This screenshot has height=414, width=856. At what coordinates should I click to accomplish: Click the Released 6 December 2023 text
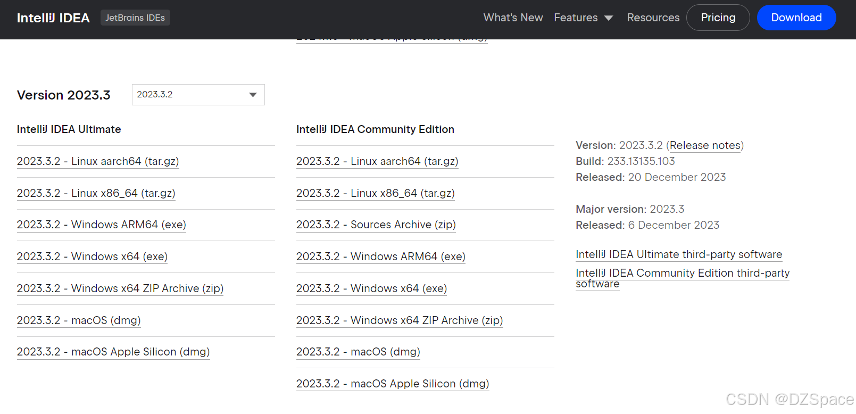click(x=647, y=225)
